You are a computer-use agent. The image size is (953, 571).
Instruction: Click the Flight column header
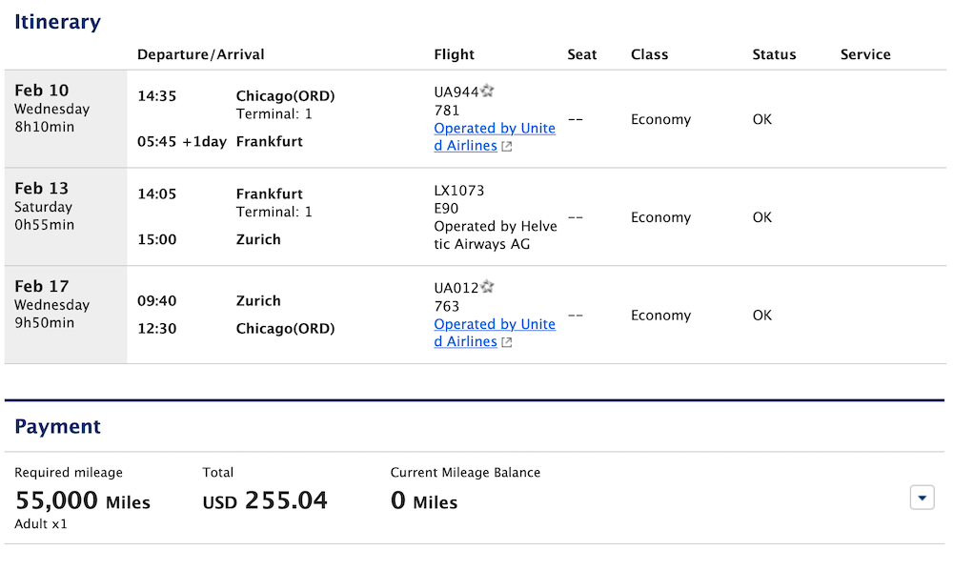click(x=454, y=54)
